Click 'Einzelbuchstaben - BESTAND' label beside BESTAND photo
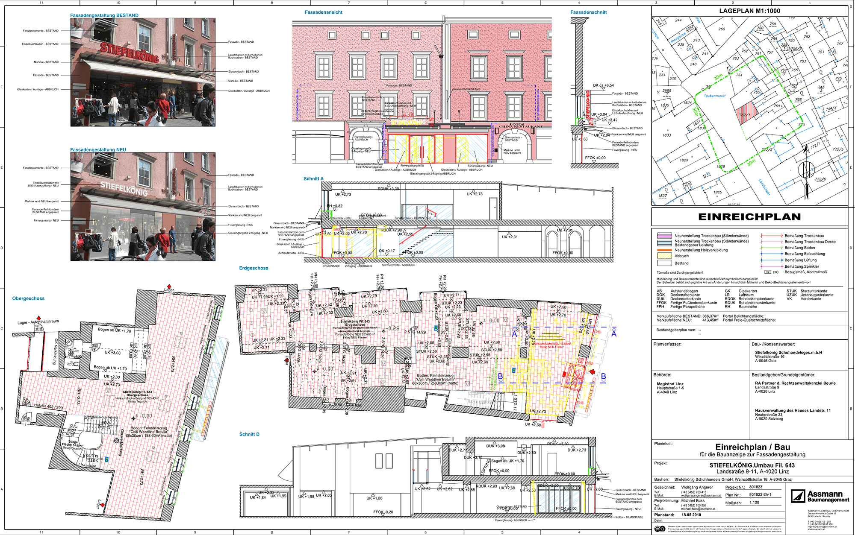The image size is (855, 535). pos(40,44)
